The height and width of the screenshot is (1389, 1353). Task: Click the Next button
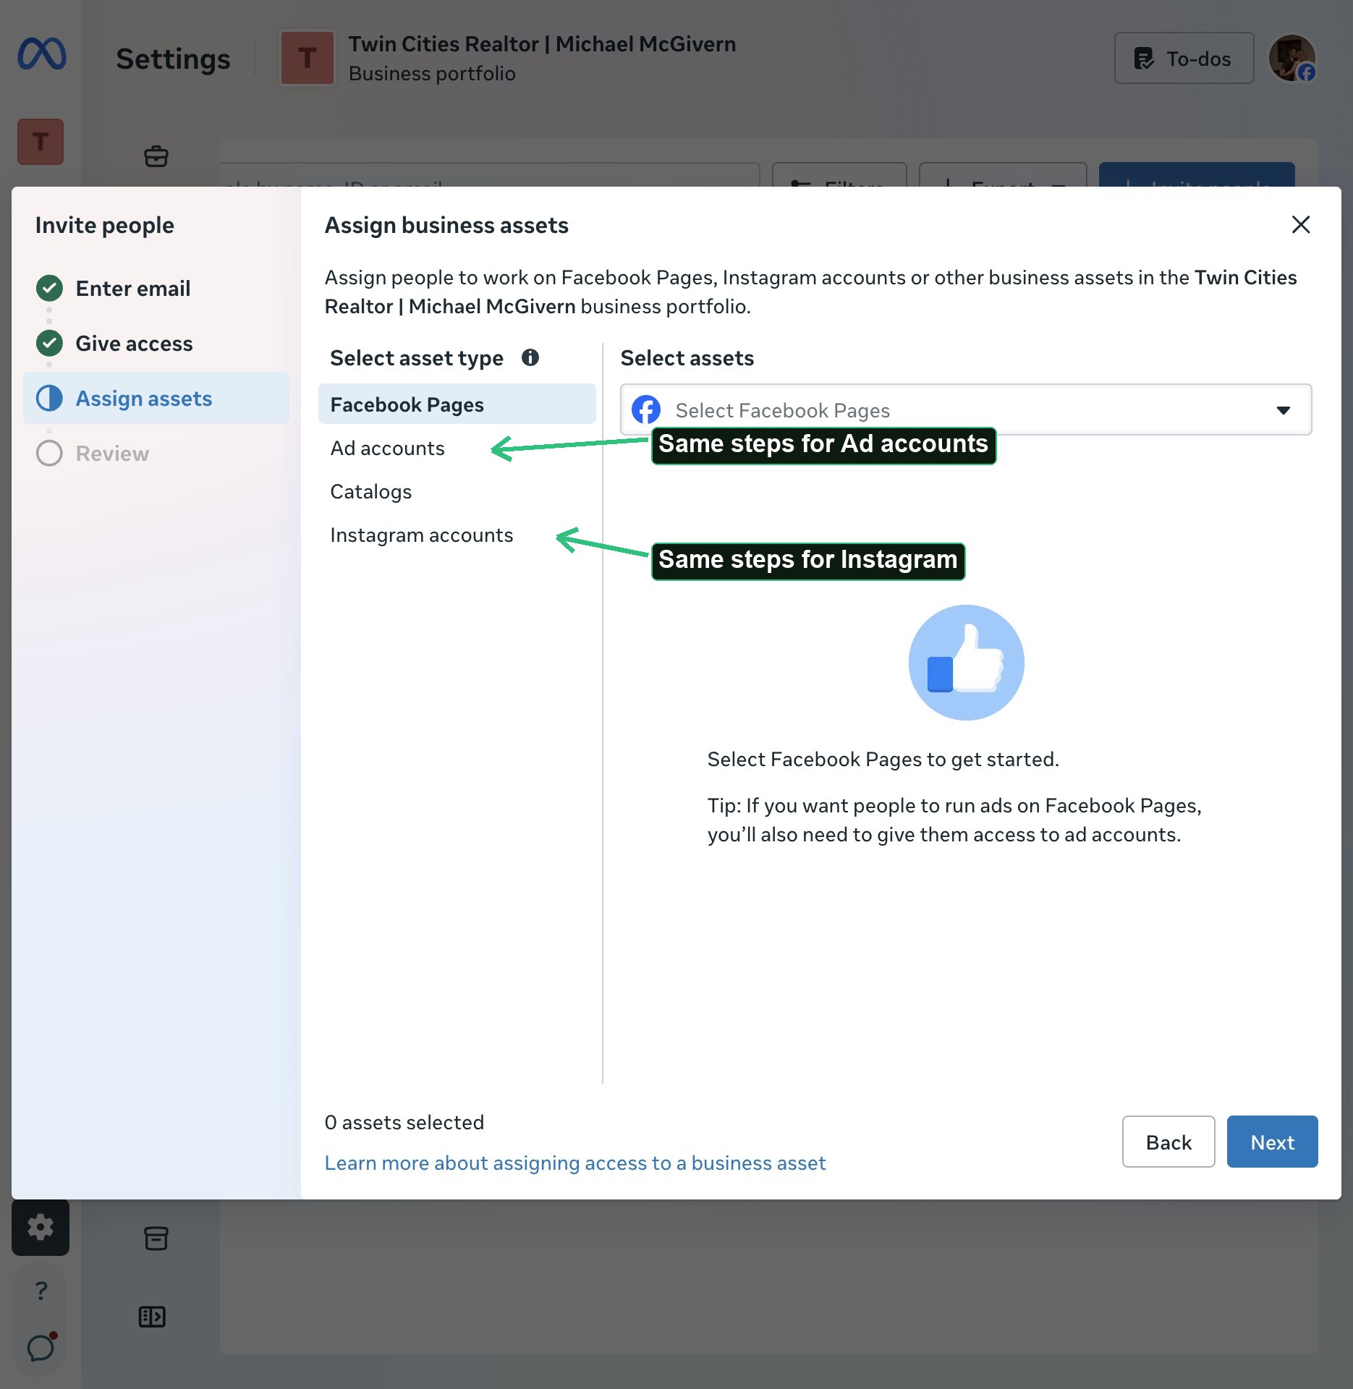point(1272,1142)
